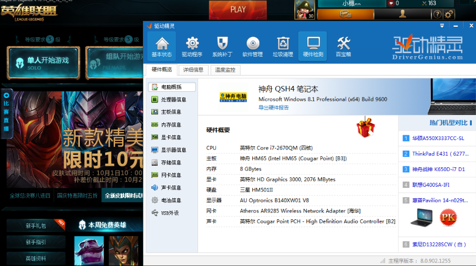Click the 显卡 row HD Graphics 3000
Viewport: 476px width, 266px height.
point(287,179)
